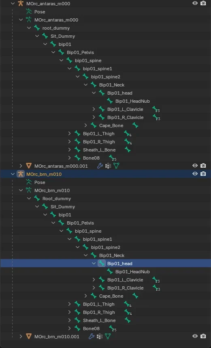This screenshot has width=211, height=348.
Task: Click highlighted bone icon of selected Bip01_head
Action: pyautogui.click(x=102, y=263)
